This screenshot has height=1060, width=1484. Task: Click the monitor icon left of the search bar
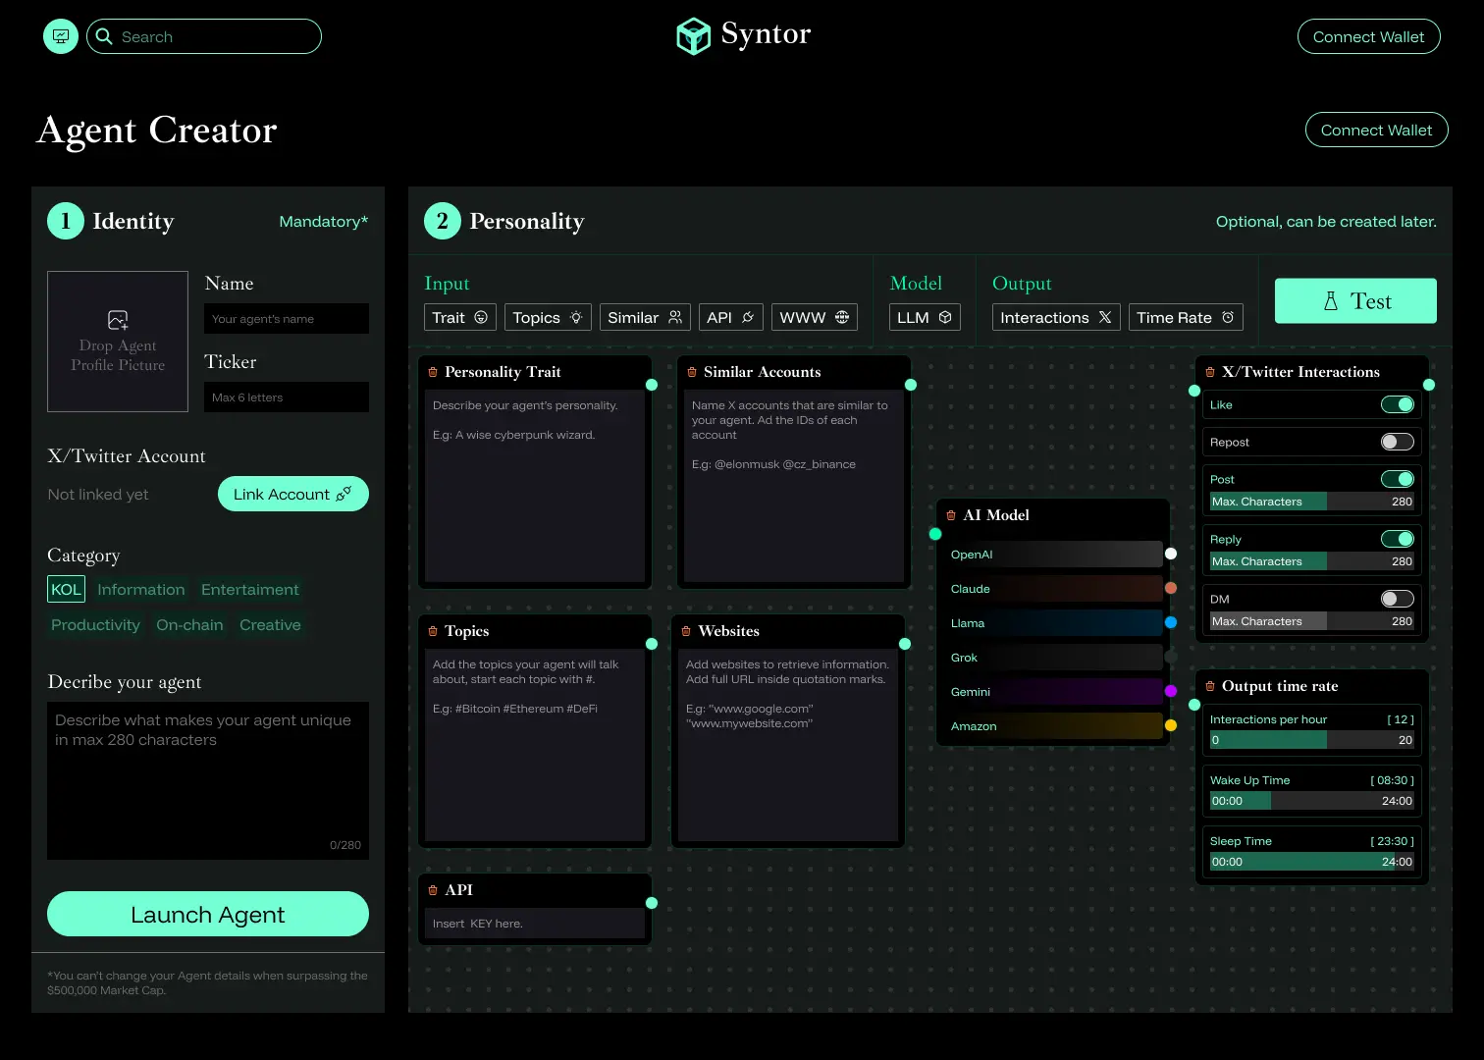60,35
